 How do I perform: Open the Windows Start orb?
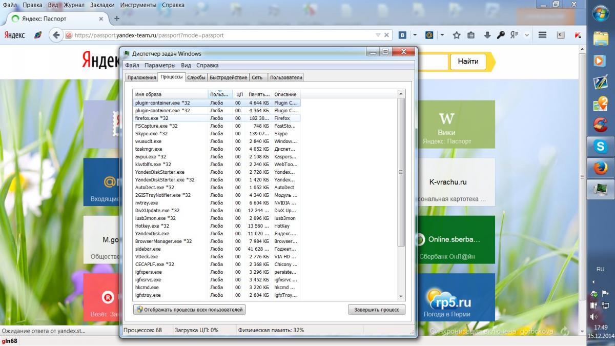pyautogui.click(x=600, y=14)
